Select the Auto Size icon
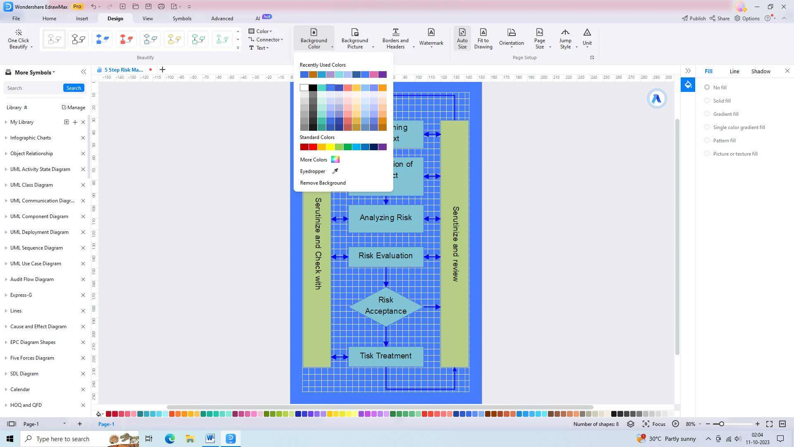 click(462, 38)
